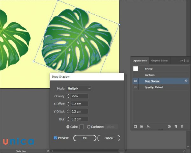This screenshot has width=191, height=153.
Task: Click Duplicate Selected Item icon
Action: pos(176,127)
